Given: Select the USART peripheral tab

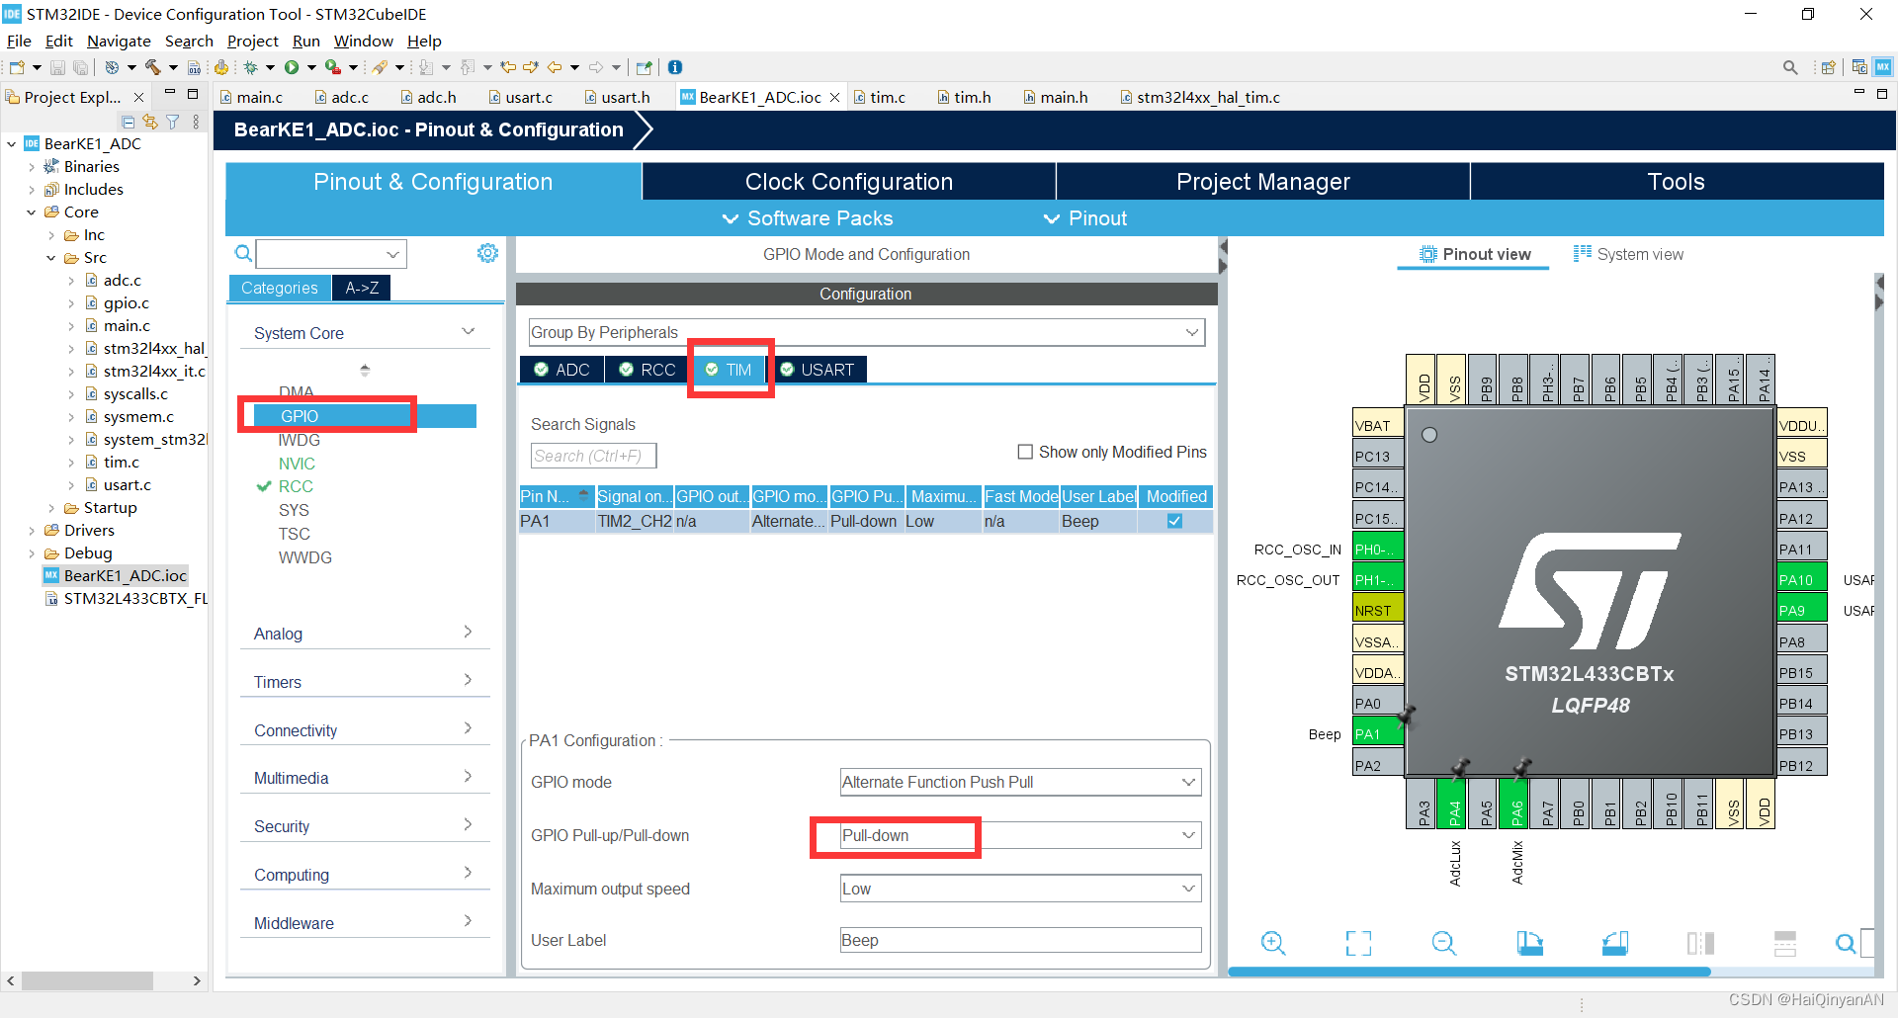Looking at the screenshot, I should pos(817,370).
